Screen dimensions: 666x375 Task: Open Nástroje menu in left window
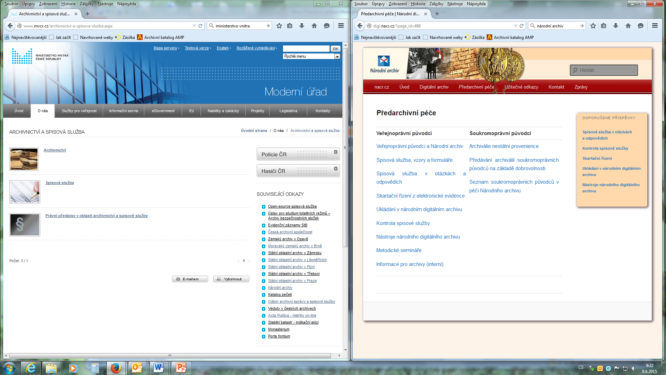coord(105,4)
